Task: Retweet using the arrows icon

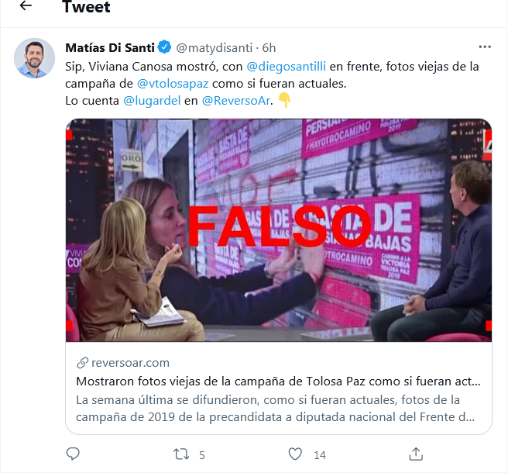Action: [x=181, y=454]
